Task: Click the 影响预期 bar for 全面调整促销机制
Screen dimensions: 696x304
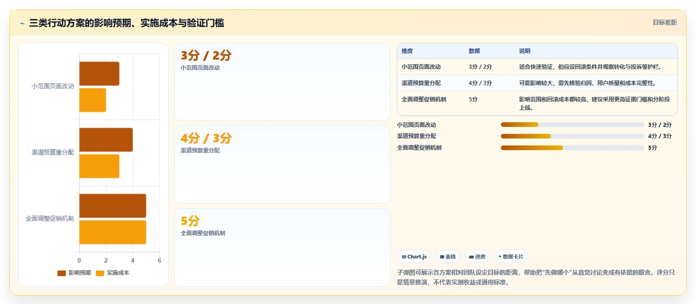Action: pyautogui.click(x=113, y=205)
